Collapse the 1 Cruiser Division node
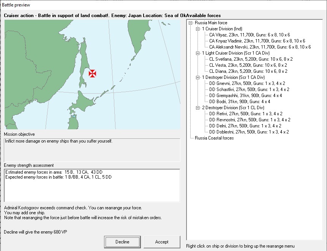The image size is (327, 251). tap(197, 29)
